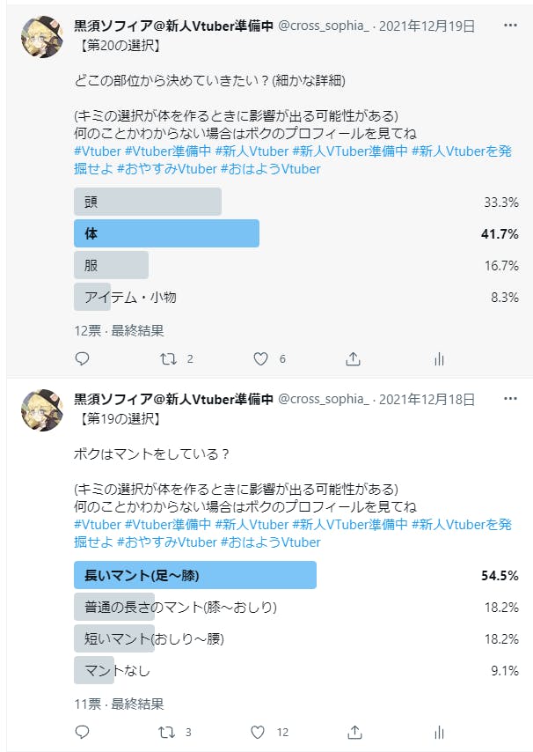Image resolution: width=533 pixels, height=752 pixels.
Task: Retweet the 第19の選択 poll tweet
Action: tap(167, 732)
